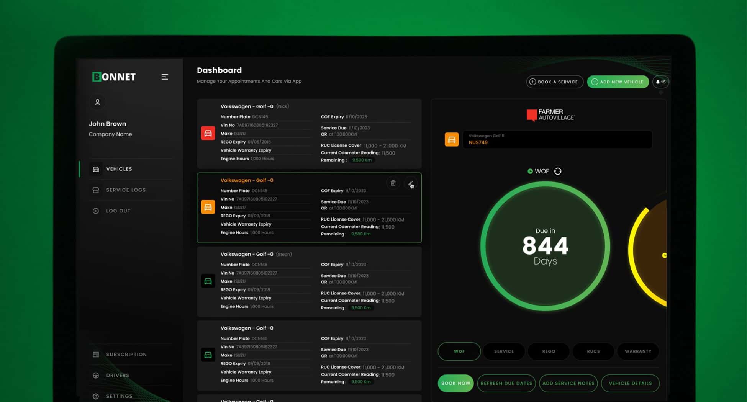Click the Dashboard heading
The height and width of the screenshot is (402, 747).
tap(219, 70)
